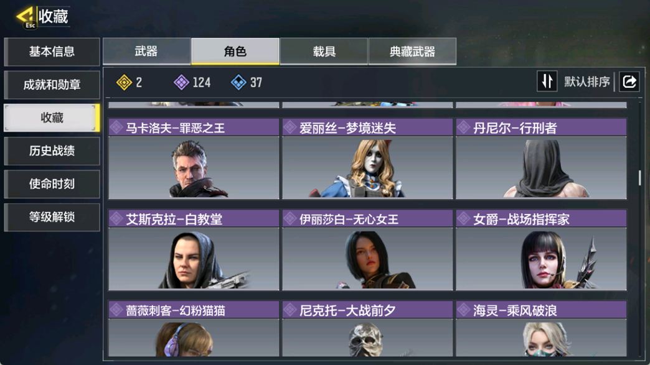Click the blue rare rarity diamond icon
The height and width of the screenshot is (365, 650).
point(238,82)
